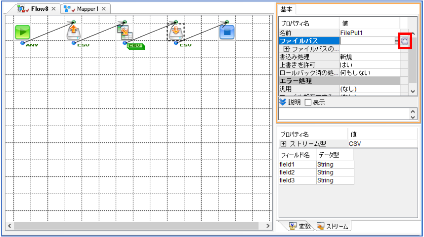Viewport: 424px width, 237px height.
Task: Expand the ファイルパスの... property row
Action: [287, 49]
